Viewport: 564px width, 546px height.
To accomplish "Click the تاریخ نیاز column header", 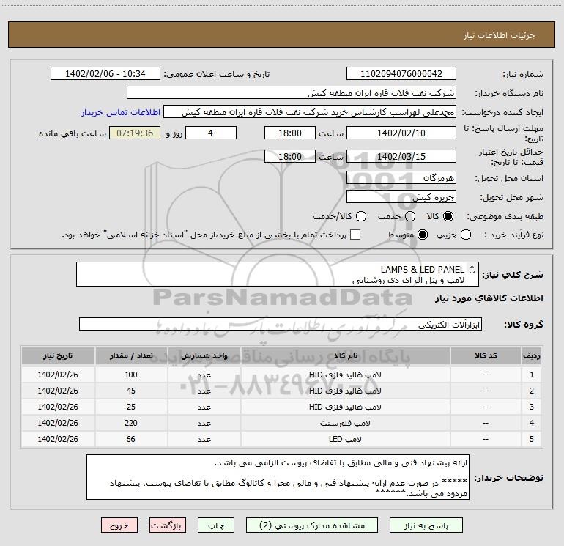I will pyautogui.click(x=58, y=355).
